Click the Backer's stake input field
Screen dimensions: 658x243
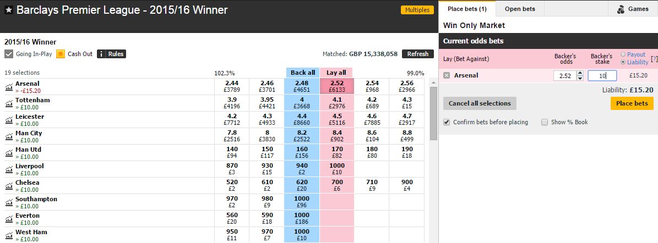602,75
